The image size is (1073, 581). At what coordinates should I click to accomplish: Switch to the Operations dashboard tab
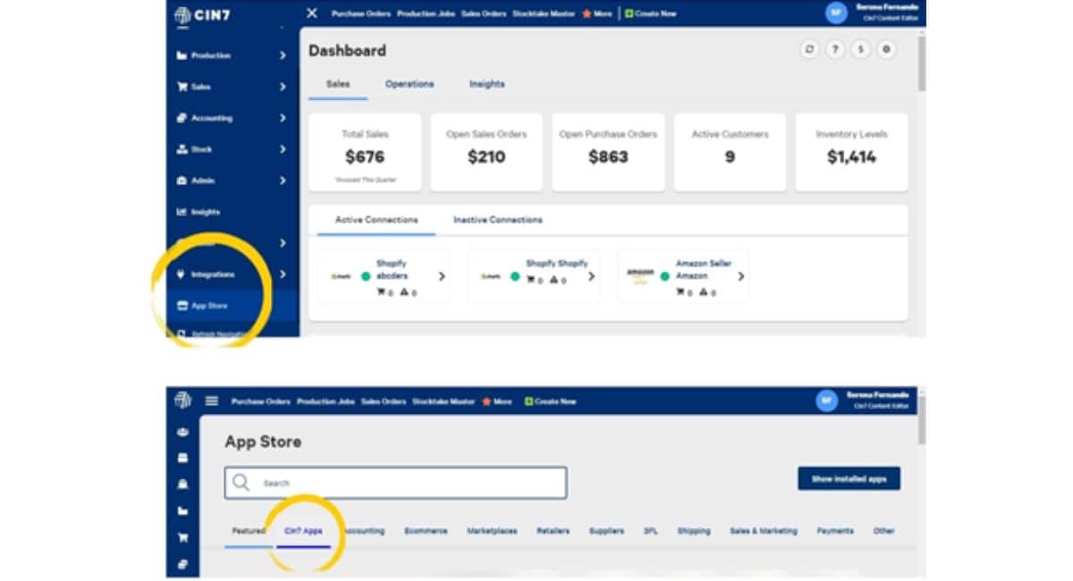click(410, 84)
